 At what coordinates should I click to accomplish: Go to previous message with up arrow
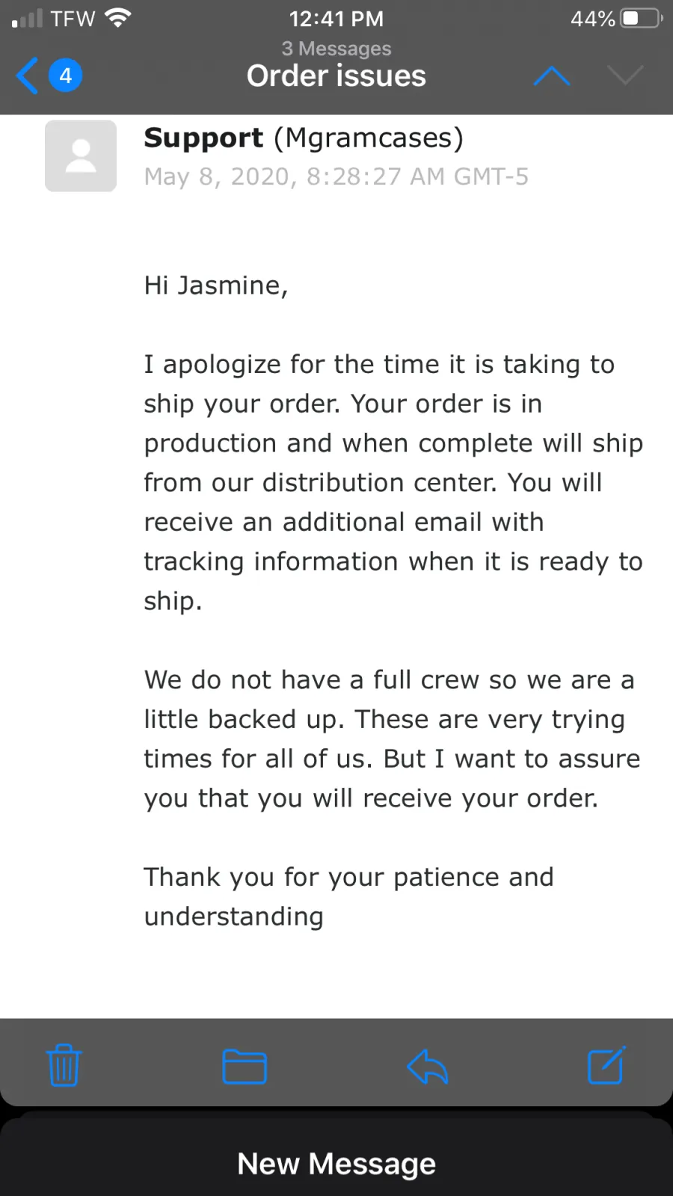(552, 75)
